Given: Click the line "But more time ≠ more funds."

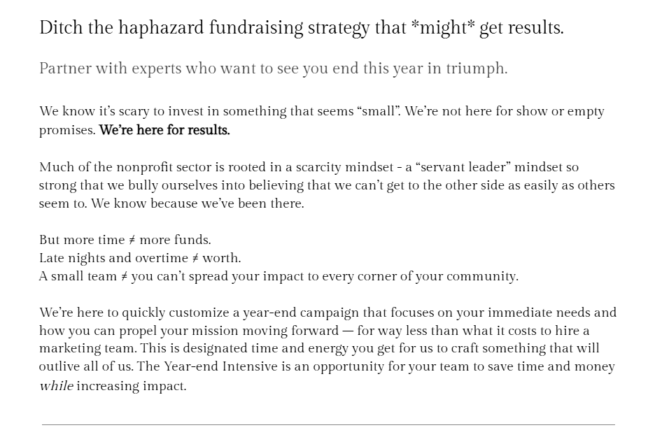Looking at the screenshot, I should coord(125,240).
